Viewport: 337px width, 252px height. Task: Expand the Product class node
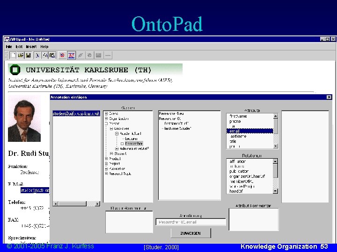[x=106, y=159]
